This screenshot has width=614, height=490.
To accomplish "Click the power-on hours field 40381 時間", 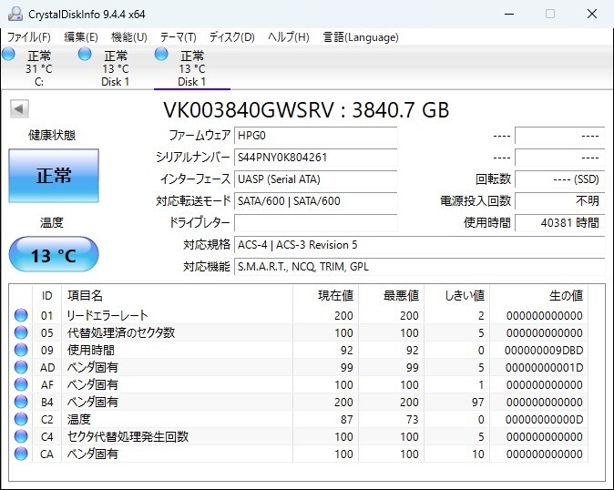I will coord(559,223).
